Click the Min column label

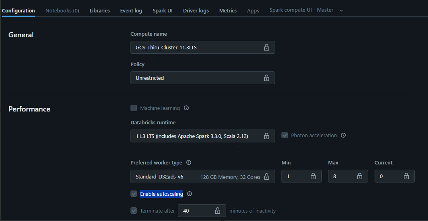[286, 162]
